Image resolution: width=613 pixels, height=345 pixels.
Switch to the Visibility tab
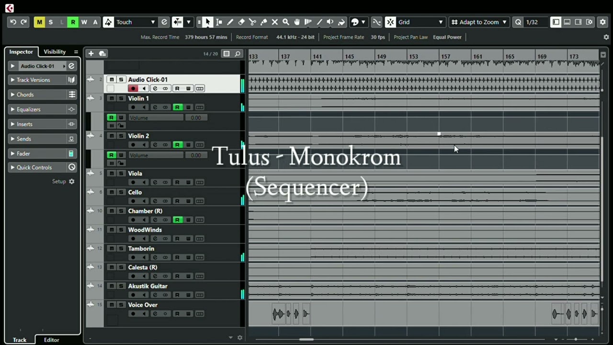[x=55, y=52]
